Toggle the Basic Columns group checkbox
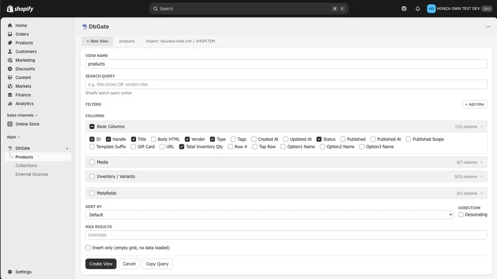Image resolution: width=497 pixels, height=279 pixels. point(92,126)
